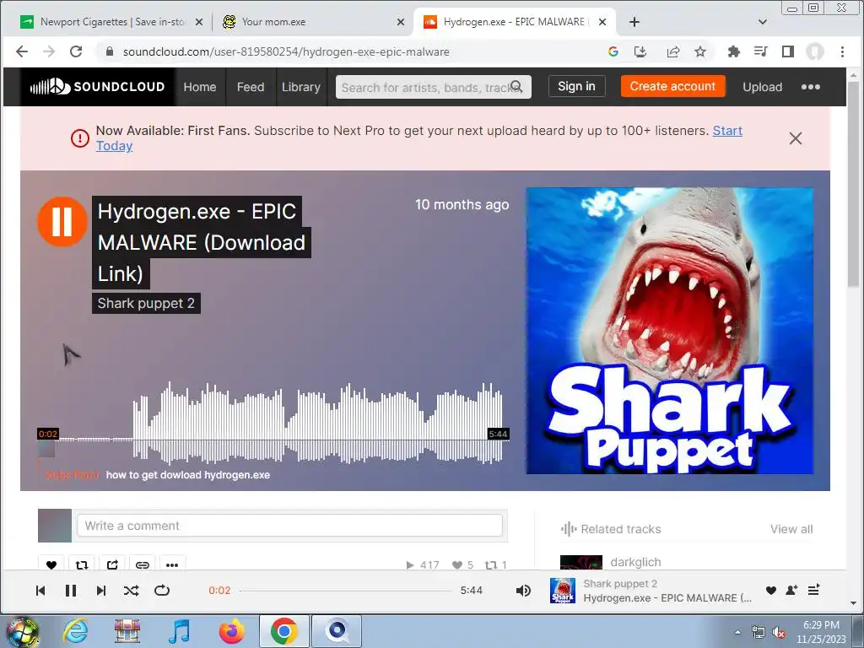Show hidden system tray icons
The height and width of the screenshot is (648, 864).
[x=737, y=632]
